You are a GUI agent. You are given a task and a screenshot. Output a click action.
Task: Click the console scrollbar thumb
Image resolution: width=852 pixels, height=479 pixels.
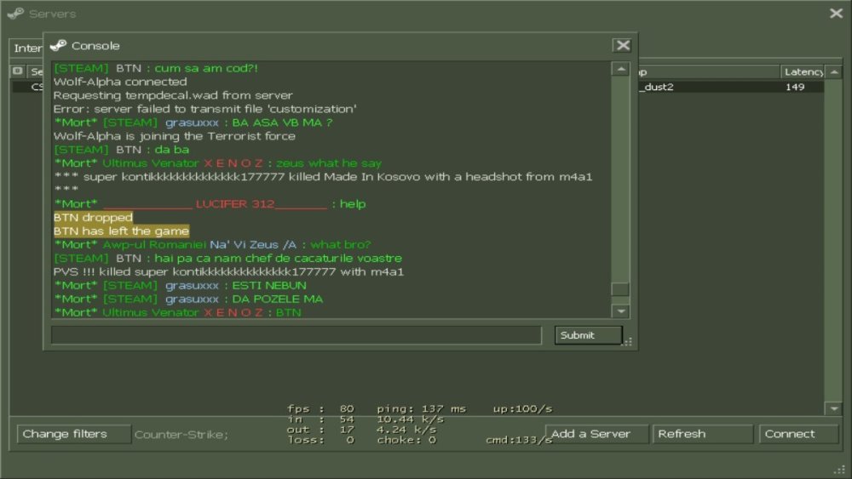[620, 289]
